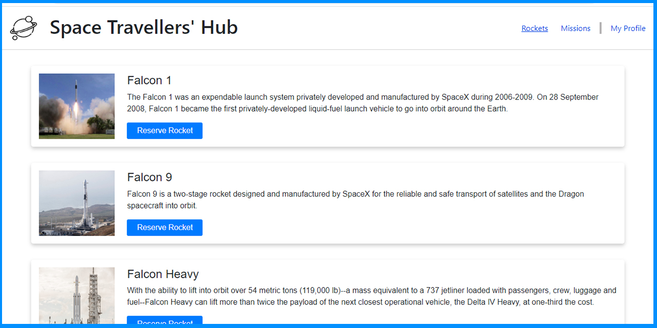Viewport: 657px width, 328px height.
Task: Click the Falcon Heavy rocket photo thumbnail
Action: pyautogui.click(x=76, y=296)
